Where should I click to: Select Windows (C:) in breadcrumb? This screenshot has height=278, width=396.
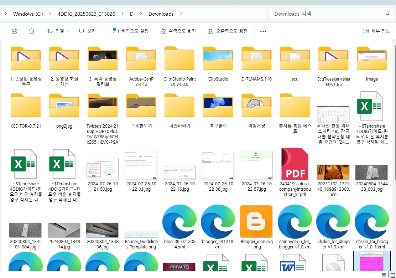(x=28, y=14)
